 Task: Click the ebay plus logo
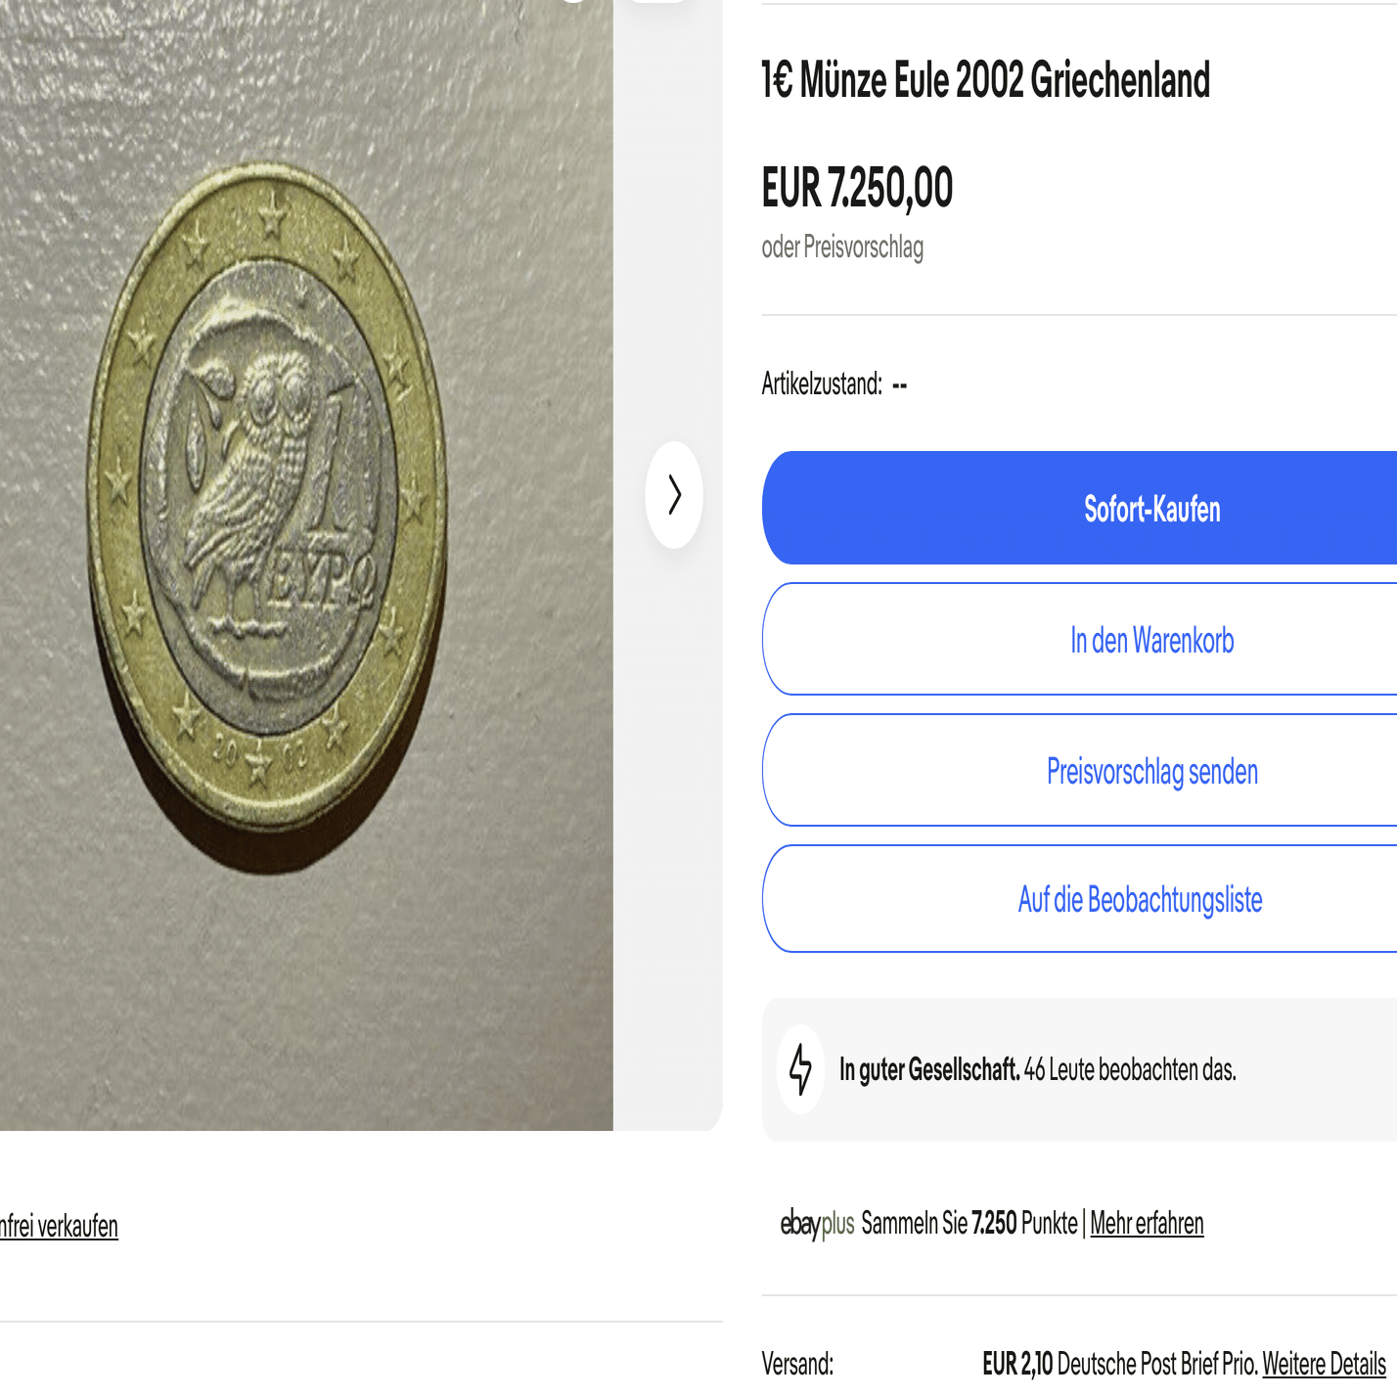(x=814, y=1222)
